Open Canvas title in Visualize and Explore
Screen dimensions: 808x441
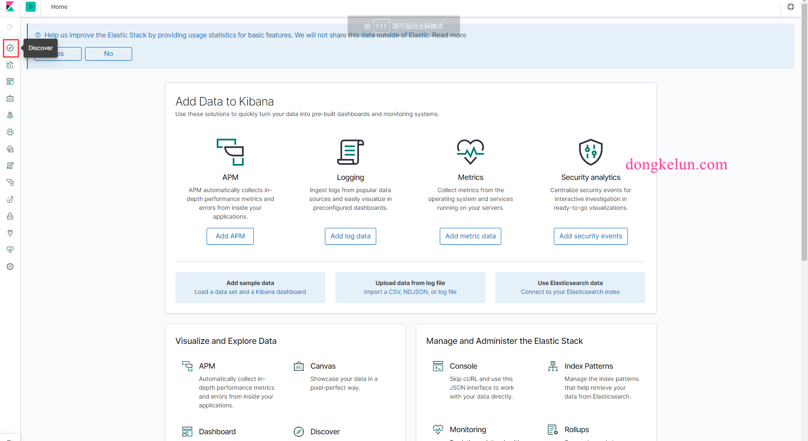323,366
